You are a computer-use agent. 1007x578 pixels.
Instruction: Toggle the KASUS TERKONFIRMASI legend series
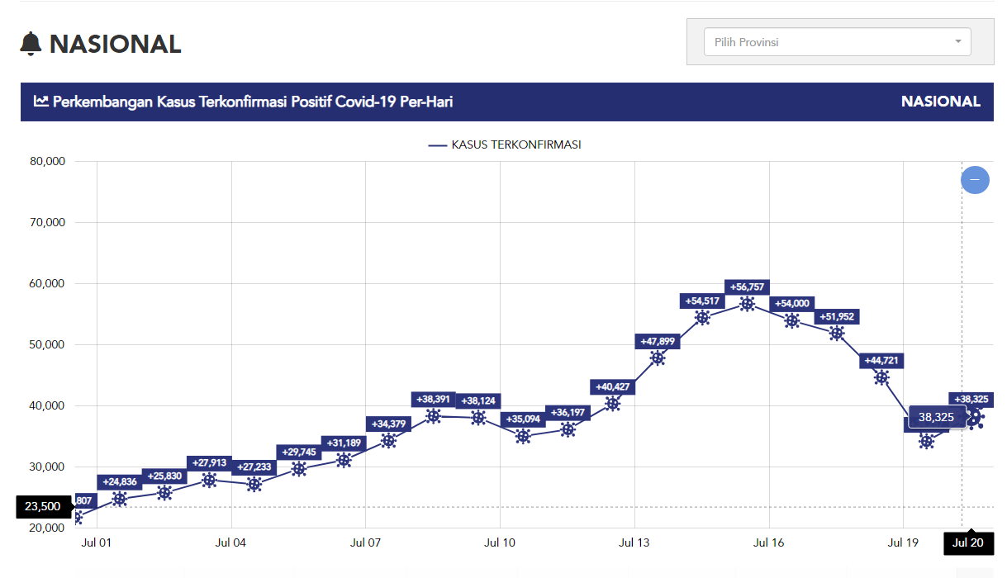point(505,145)
